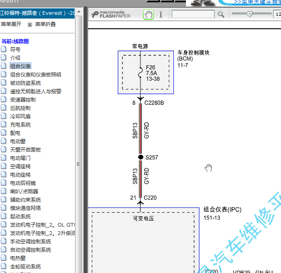Open the 电动后视镜 entry

click(x=23, y=183)
